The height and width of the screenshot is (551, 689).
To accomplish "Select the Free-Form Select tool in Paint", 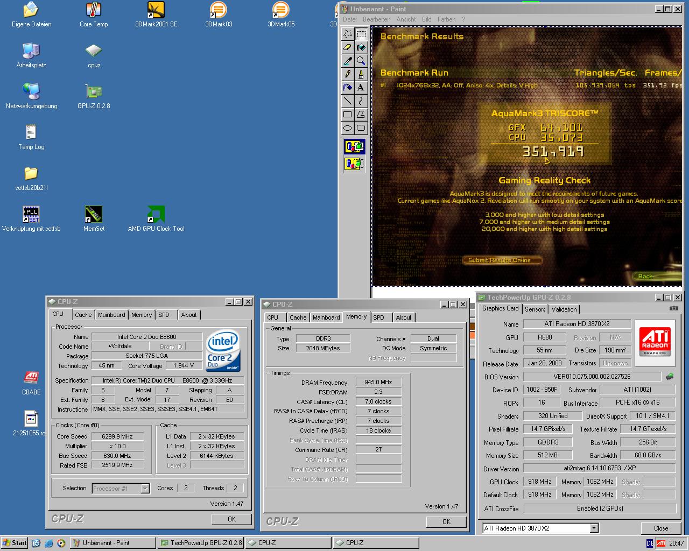I will pos(348,34).
